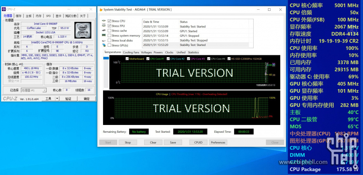Click the 4901.18 MHz core speed value in CPU-Z
The height and width of the screenshot is (175, 363).
point(32,68)
